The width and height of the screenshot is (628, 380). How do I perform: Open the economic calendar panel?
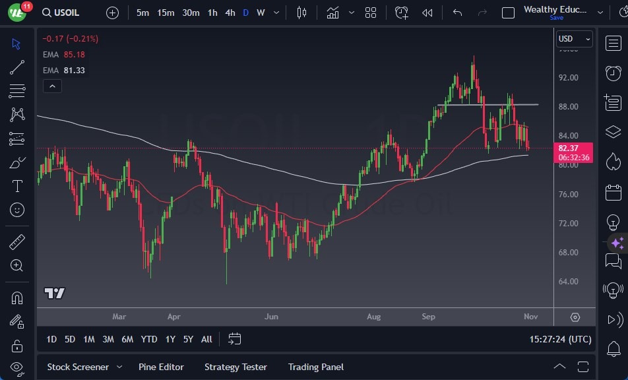614,193
